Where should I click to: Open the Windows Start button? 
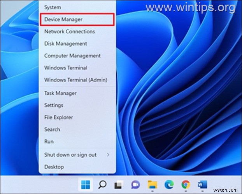point(86,184)
